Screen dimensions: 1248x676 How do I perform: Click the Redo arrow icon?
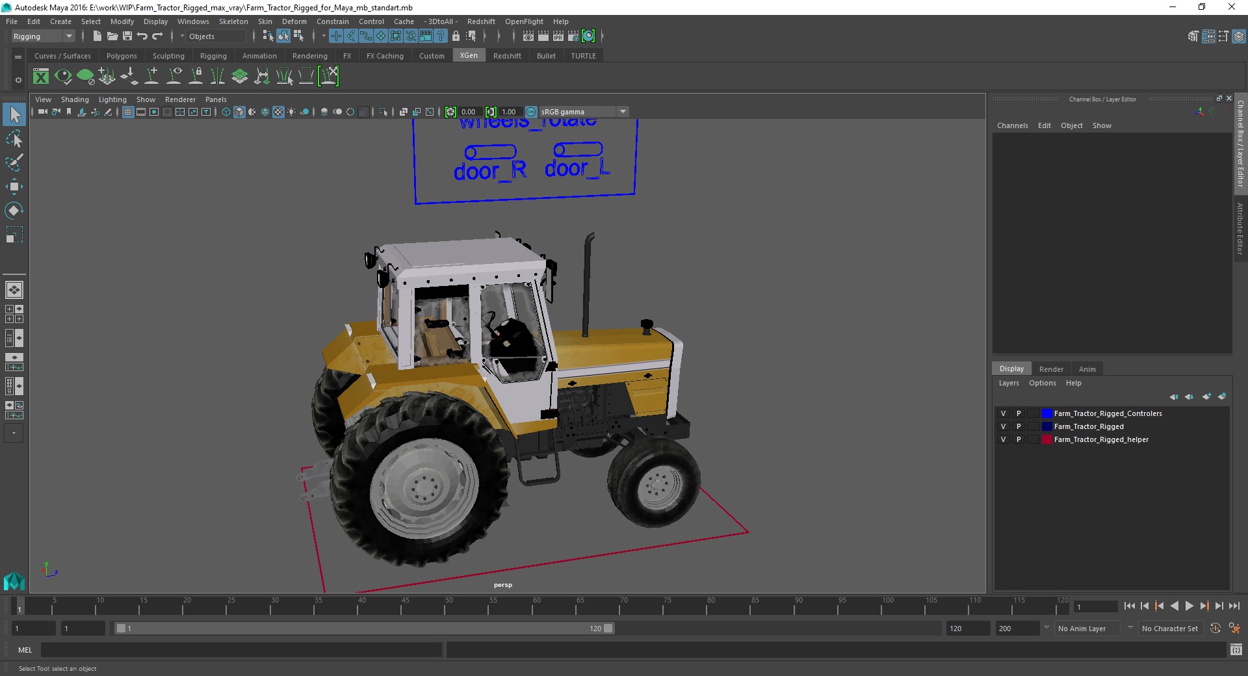pyautogui.click(x=157, y=36)
